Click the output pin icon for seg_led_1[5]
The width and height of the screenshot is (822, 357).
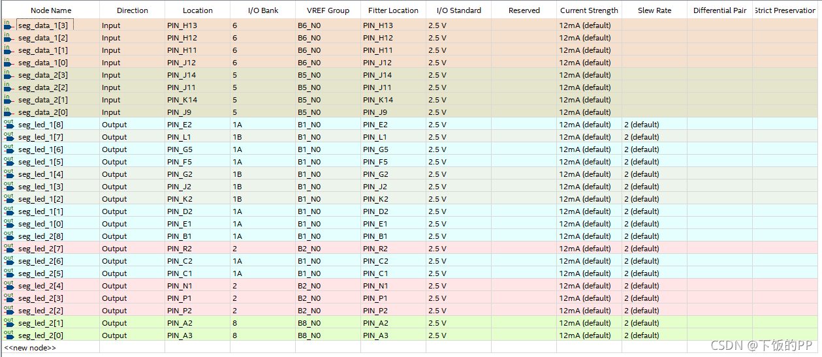8,161
